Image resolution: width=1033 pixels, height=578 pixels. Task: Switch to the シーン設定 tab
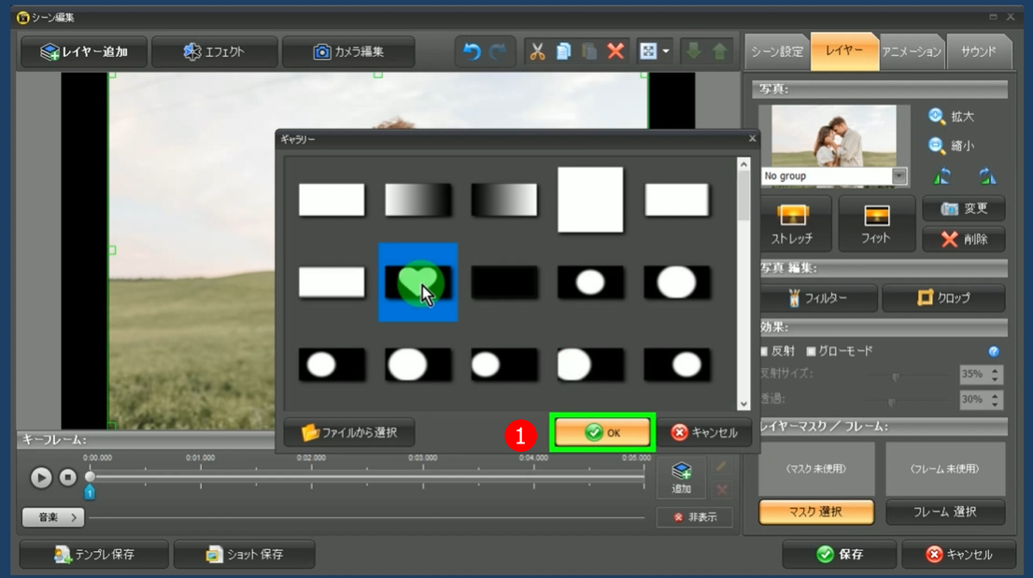(x=777, y=52)
